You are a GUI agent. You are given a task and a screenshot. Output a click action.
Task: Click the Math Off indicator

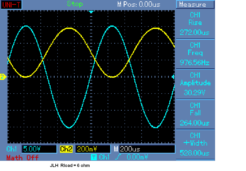(22, 158)
